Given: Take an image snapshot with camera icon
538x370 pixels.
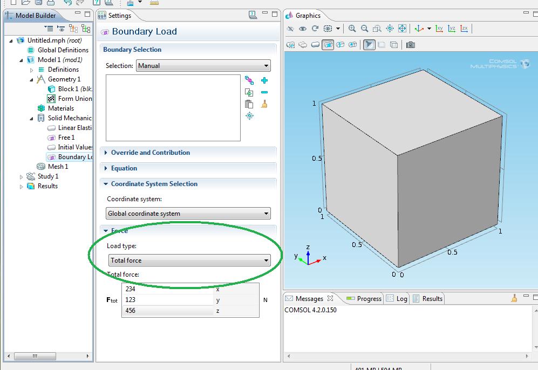Looking at the screenshot, I should click(411, 45).
